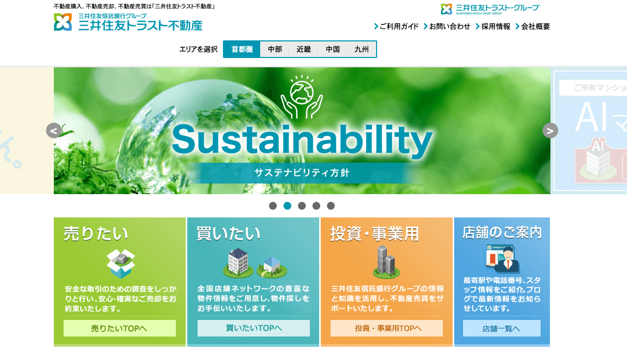Image resolution: width=627 pixels, height=351 pixels.
Task: Select the second carousel dot
Action: 287,206
